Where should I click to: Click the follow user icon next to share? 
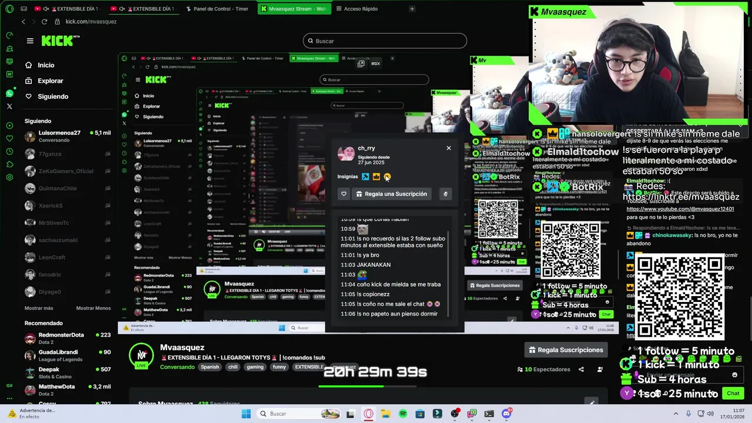[x=600, y=370]
